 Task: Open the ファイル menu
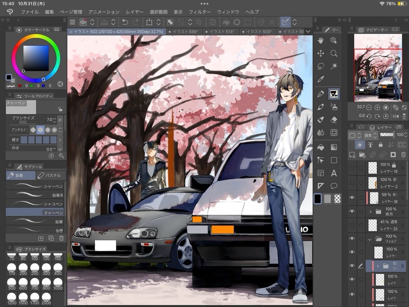(x=30, y=12)
